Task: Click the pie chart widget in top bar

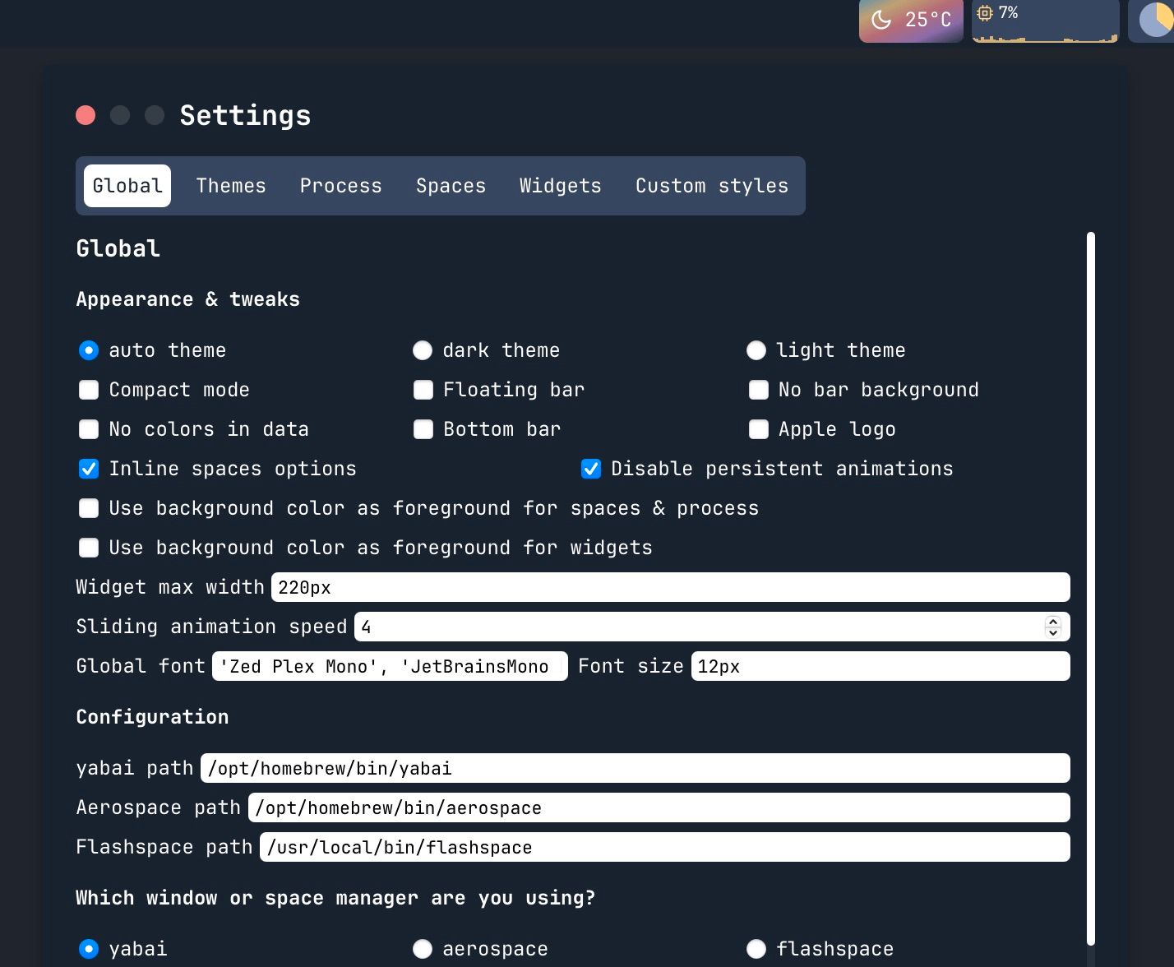Action: (1152, 21)
